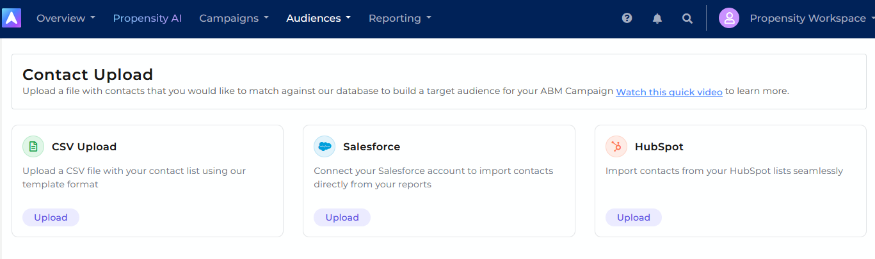Image resolution: width=875 pixels, height=259 pixels.
Task: Click the 'HubSpot' card title
Action: click(x=659, y=146)
